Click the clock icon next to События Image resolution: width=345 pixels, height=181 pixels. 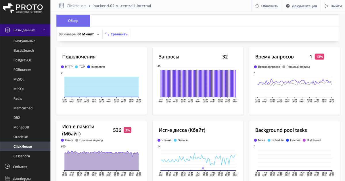coord(7,166)
